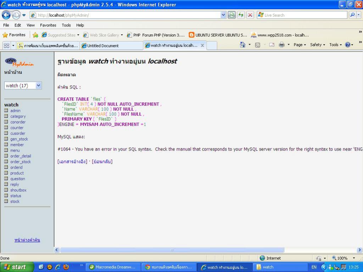Open UBUNTU SERVER favorites bookmark
This screenshot has height=272, width=363.
[218, 35]
